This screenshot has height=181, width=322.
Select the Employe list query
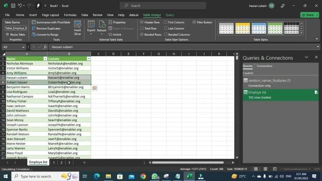click(281, 95)
